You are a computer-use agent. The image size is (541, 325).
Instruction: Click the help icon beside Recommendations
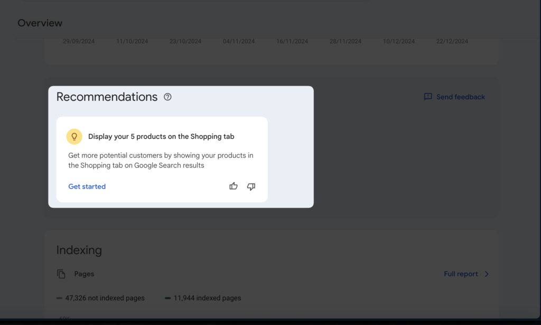167,97
